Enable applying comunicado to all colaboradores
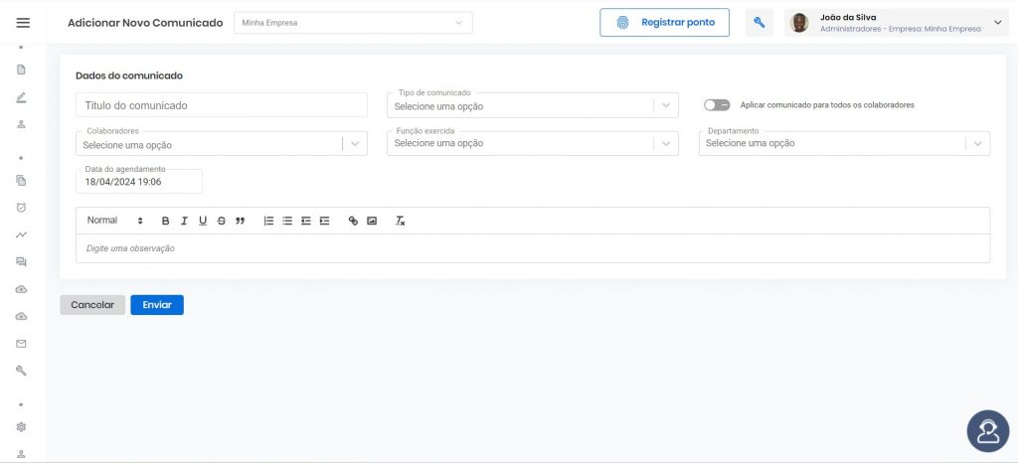Viewport: 1018px width, 463px height. 717,105
